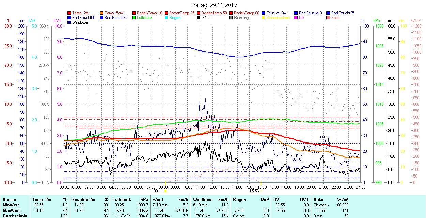Image resolution: width=426 pixels, height=218 pixels.
Task: Click the cyan Regen legend swatch
Action: (167, 18)
